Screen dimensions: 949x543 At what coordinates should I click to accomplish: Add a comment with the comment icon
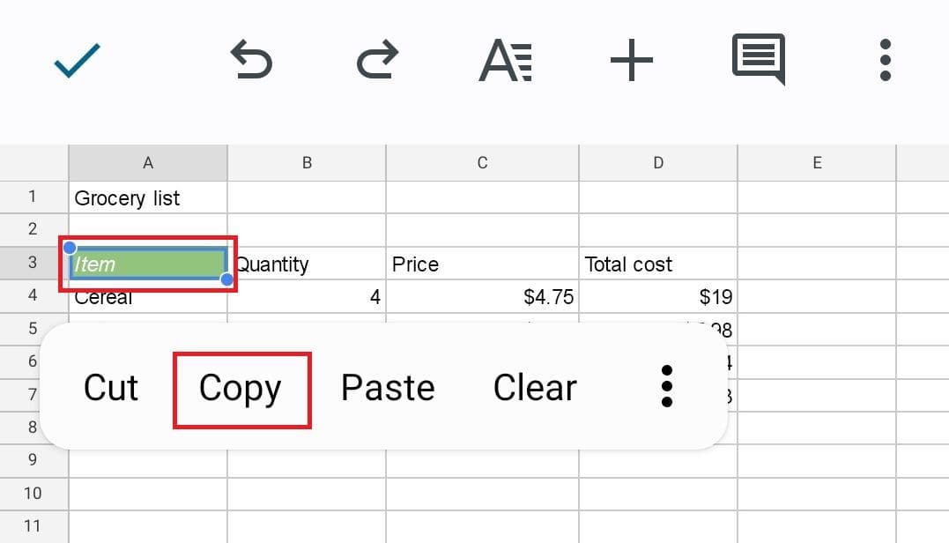(x=758, y=60)
